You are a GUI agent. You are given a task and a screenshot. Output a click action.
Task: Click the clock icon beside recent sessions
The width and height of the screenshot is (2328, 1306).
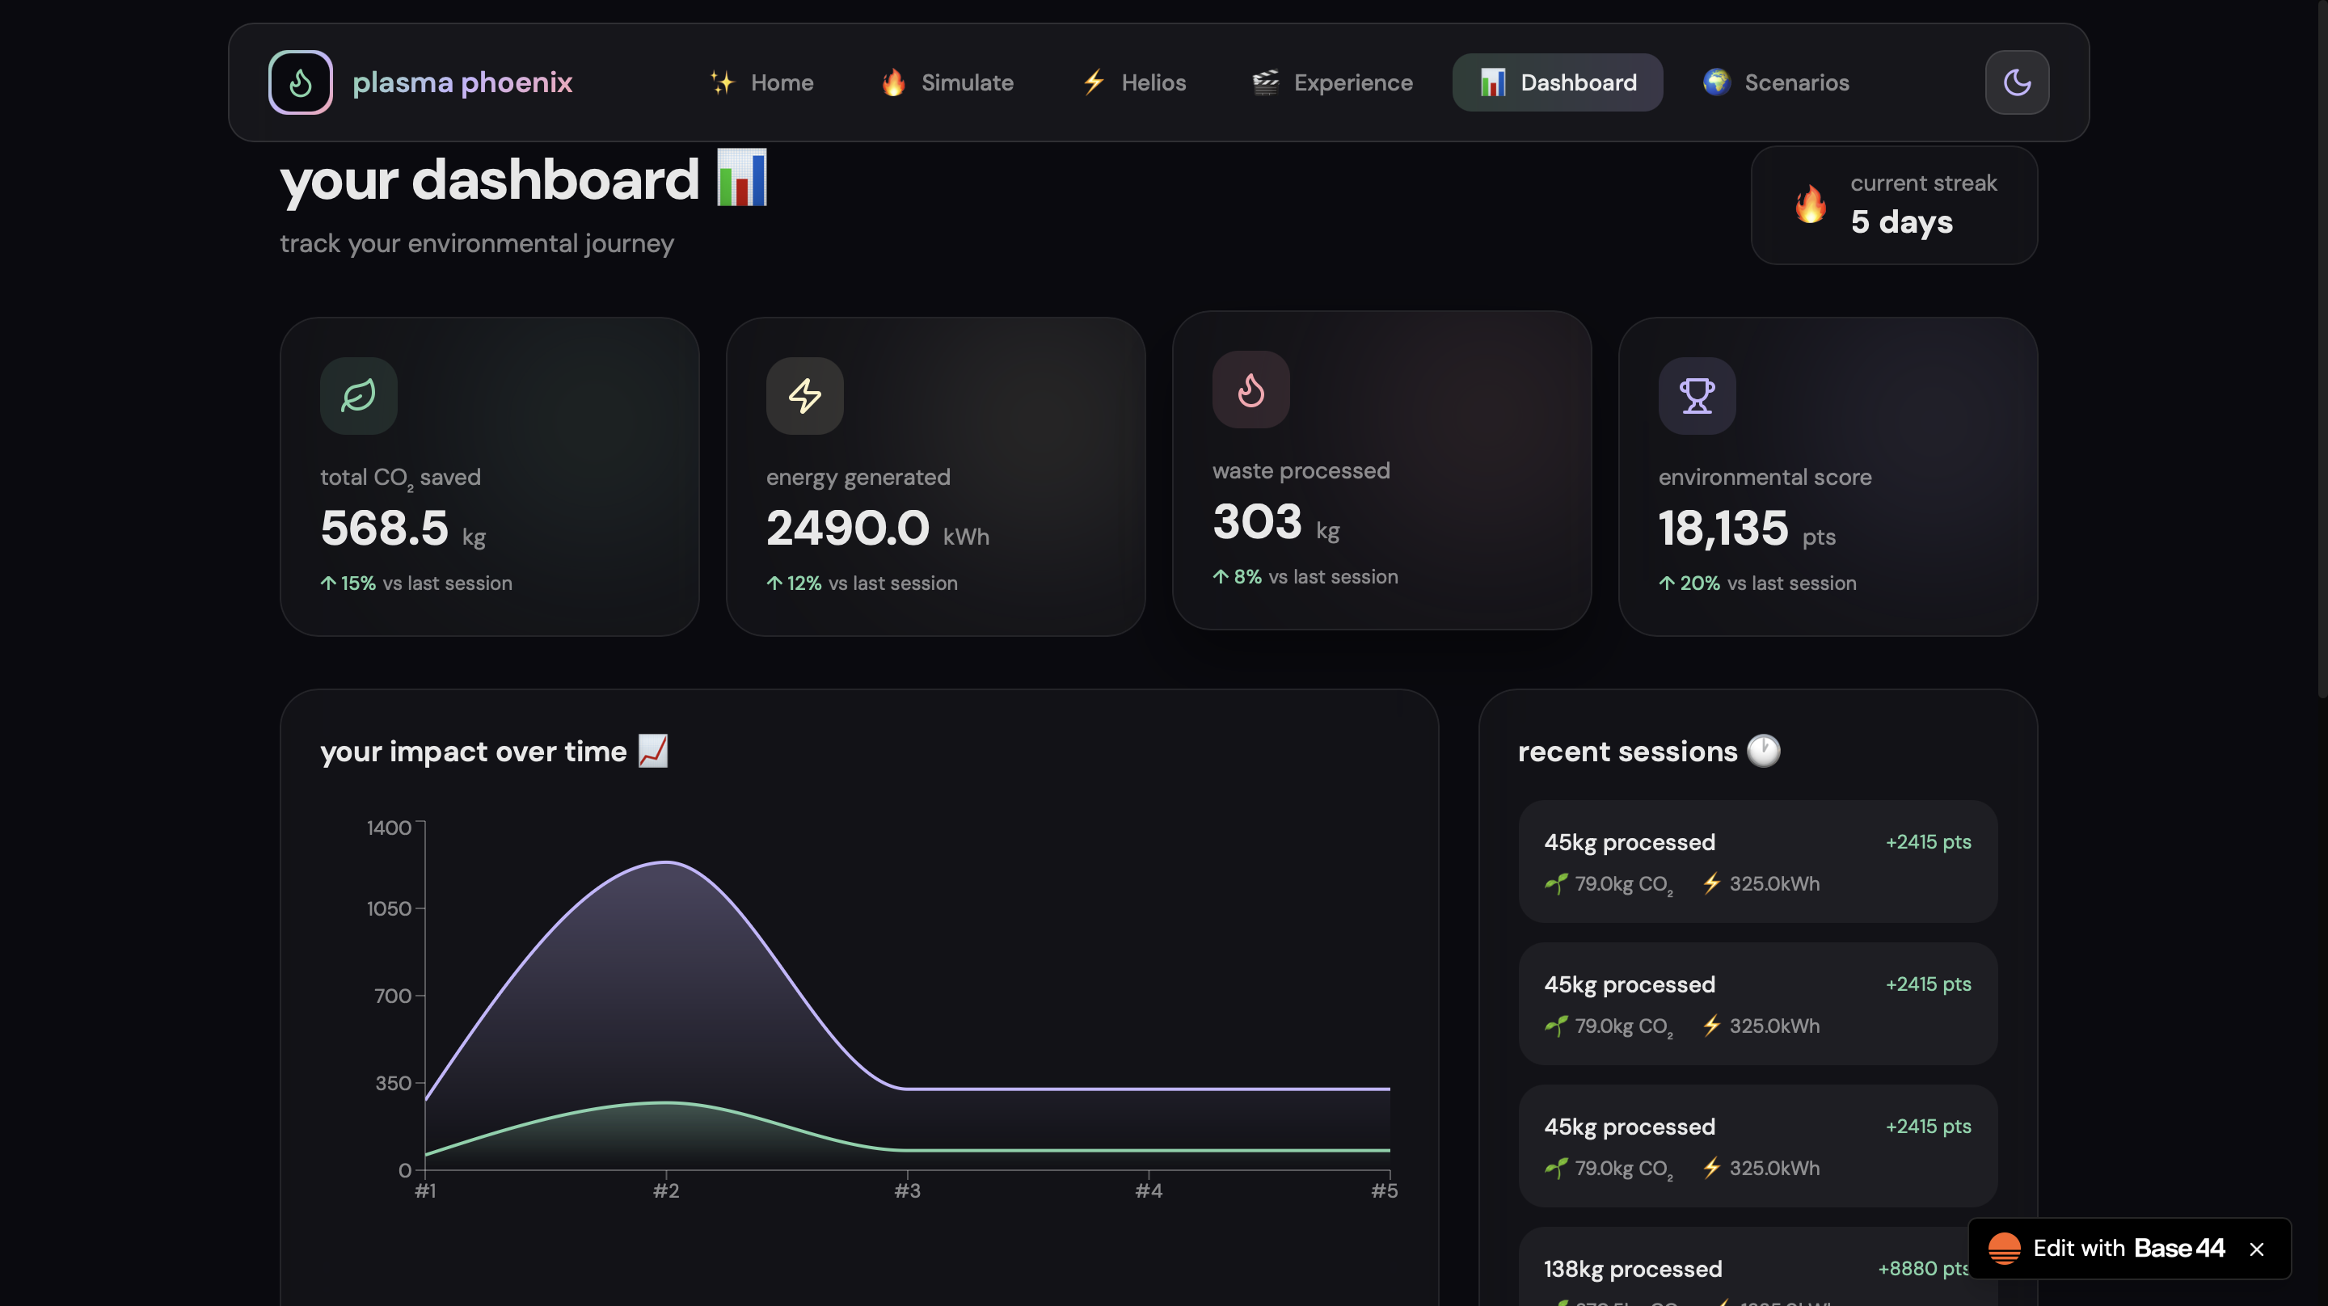click(x=1763, y=751)
